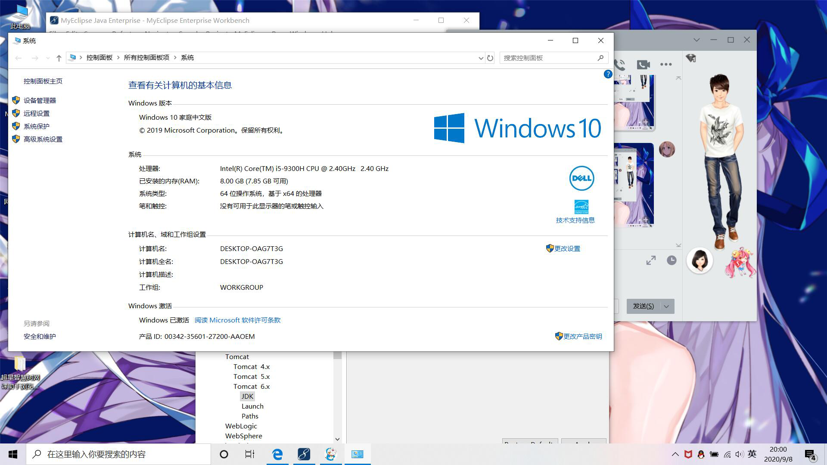Open 设备管理器 in the left sidebar

(x=40, y=100)
